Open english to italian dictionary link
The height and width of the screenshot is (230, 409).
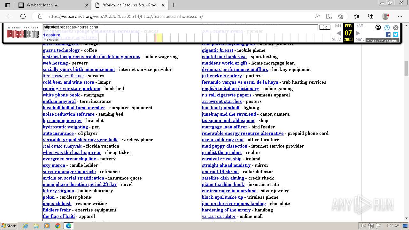pyautogui.click(x=230, y=88)
